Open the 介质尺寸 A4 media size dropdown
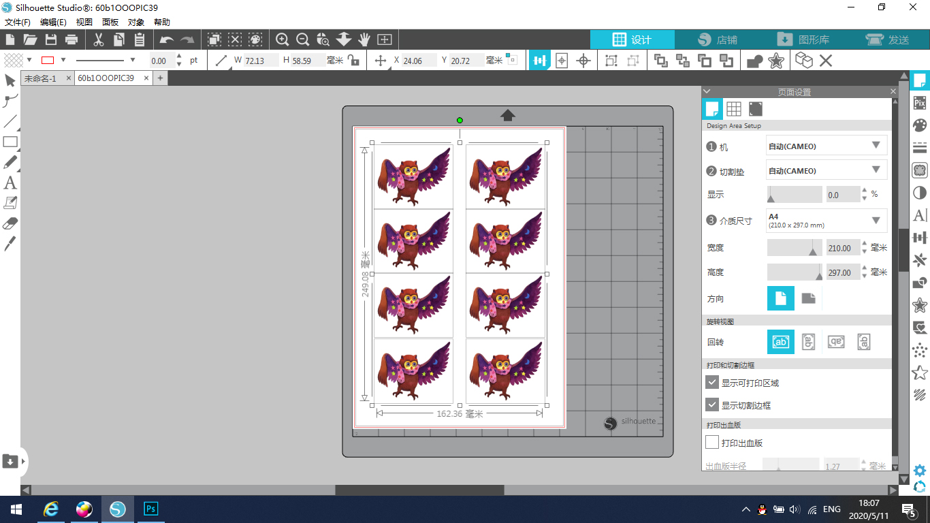Screen dimensions: 930x523 [x=827, y=221]
